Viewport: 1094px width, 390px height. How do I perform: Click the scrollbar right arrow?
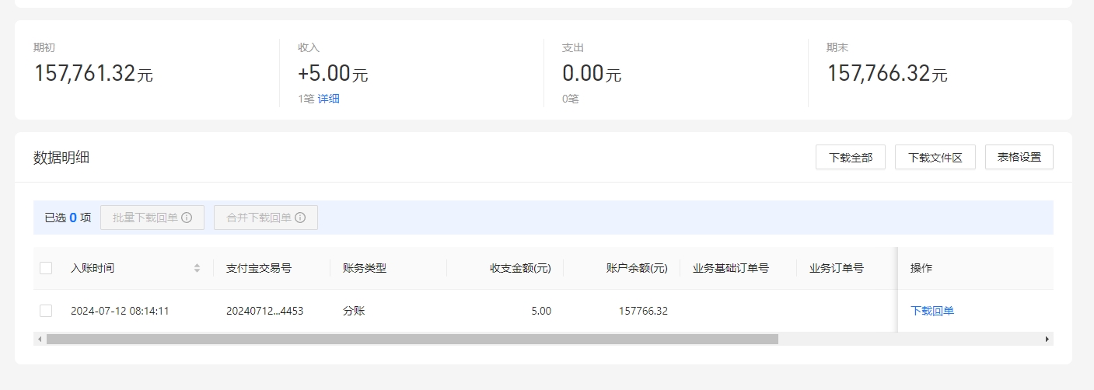tap(1047, 339)
